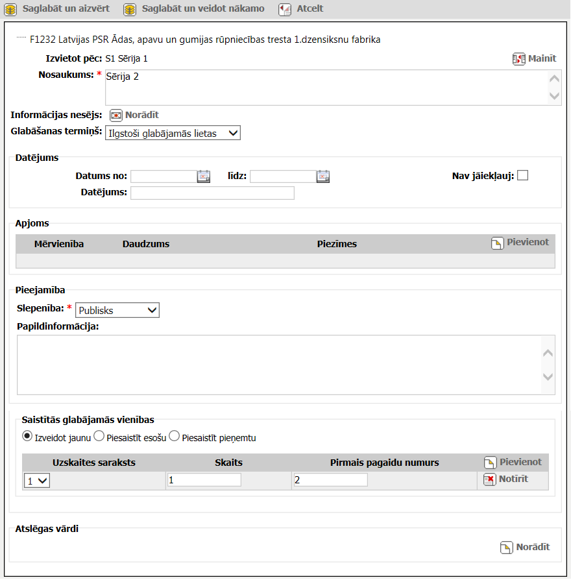Open the Uzskaites saraksts dropdown

(x=37, y=481)
